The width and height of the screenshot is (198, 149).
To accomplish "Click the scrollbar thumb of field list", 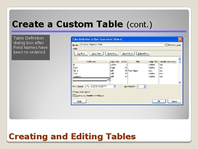I will pyautogui.click(x=180, y=62).
